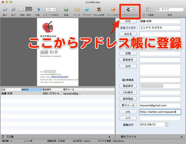Click the email input kazuend@gmail.com
The height and width of the screenshot is (144, 186).
point(160,105)
